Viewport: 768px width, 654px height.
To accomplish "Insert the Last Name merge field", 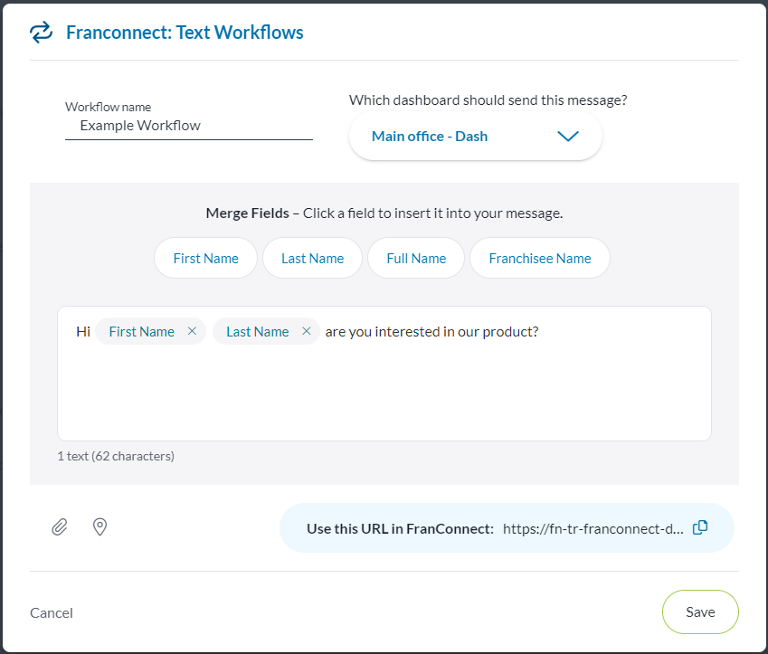I will coord(312,259).
